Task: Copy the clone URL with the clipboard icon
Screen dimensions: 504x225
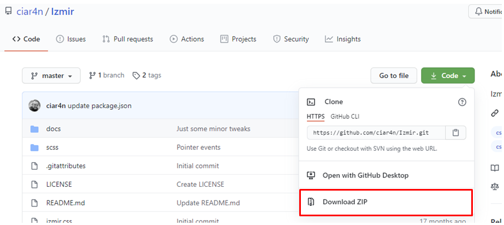Action: pyautogui.click(x=455, y=133)
